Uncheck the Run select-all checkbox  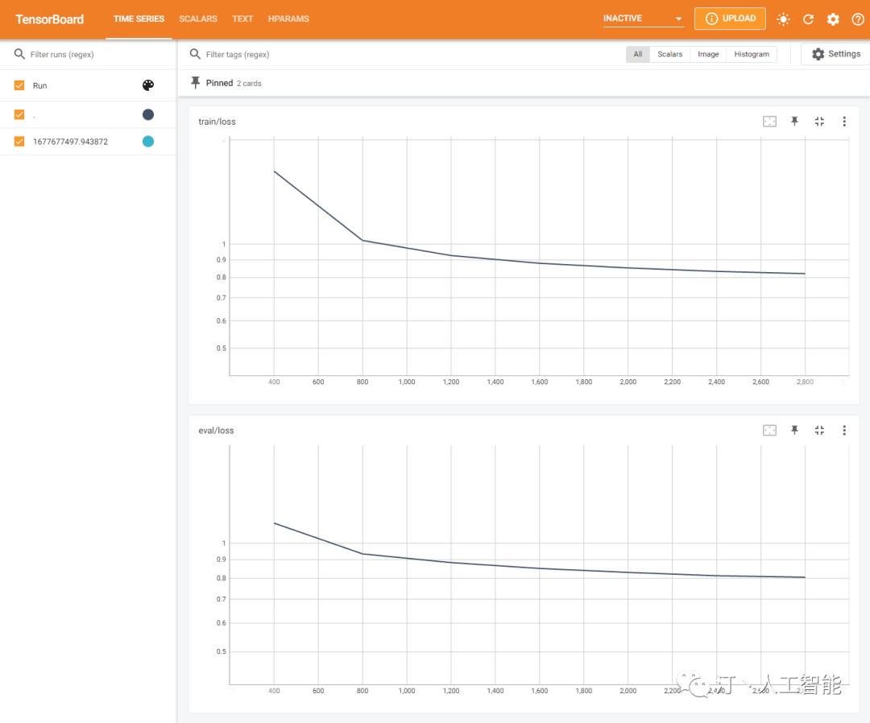coord(19,85)
